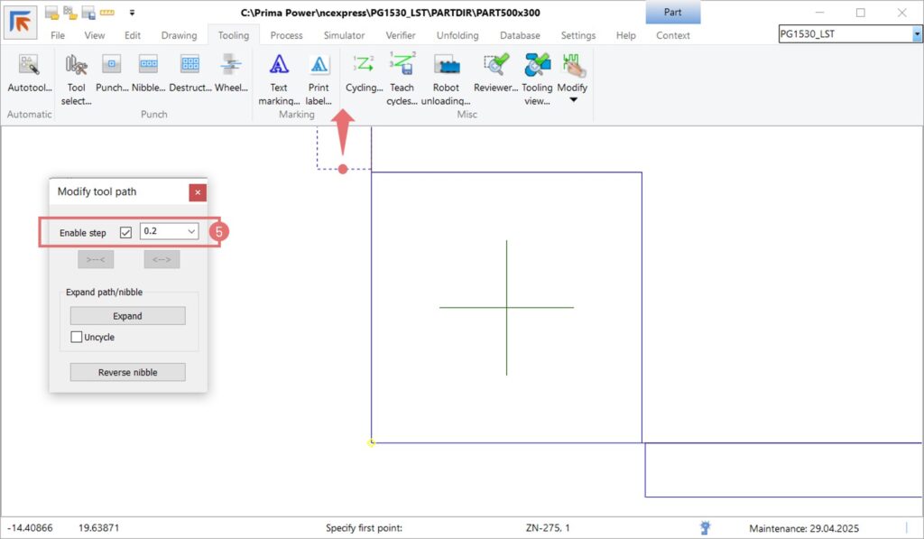Open the PG1530_LST machine dropdown
The width and height of the screenshot is (924, 539).
tap(917, 34)
